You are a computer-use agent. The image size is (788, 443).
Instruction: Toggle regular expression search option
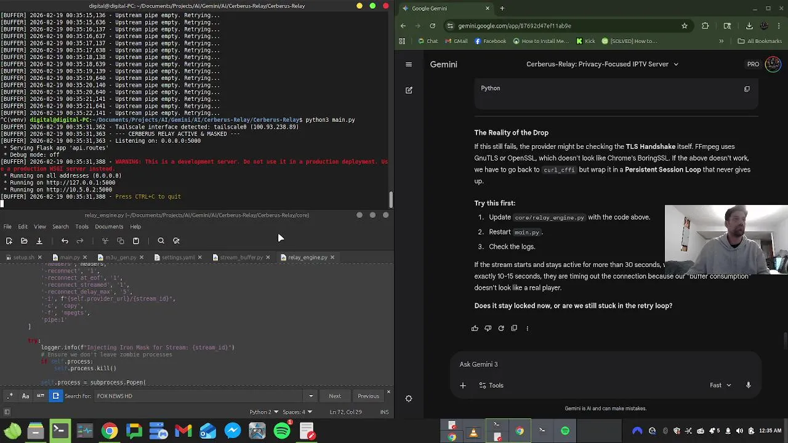[x=10, y=396]
